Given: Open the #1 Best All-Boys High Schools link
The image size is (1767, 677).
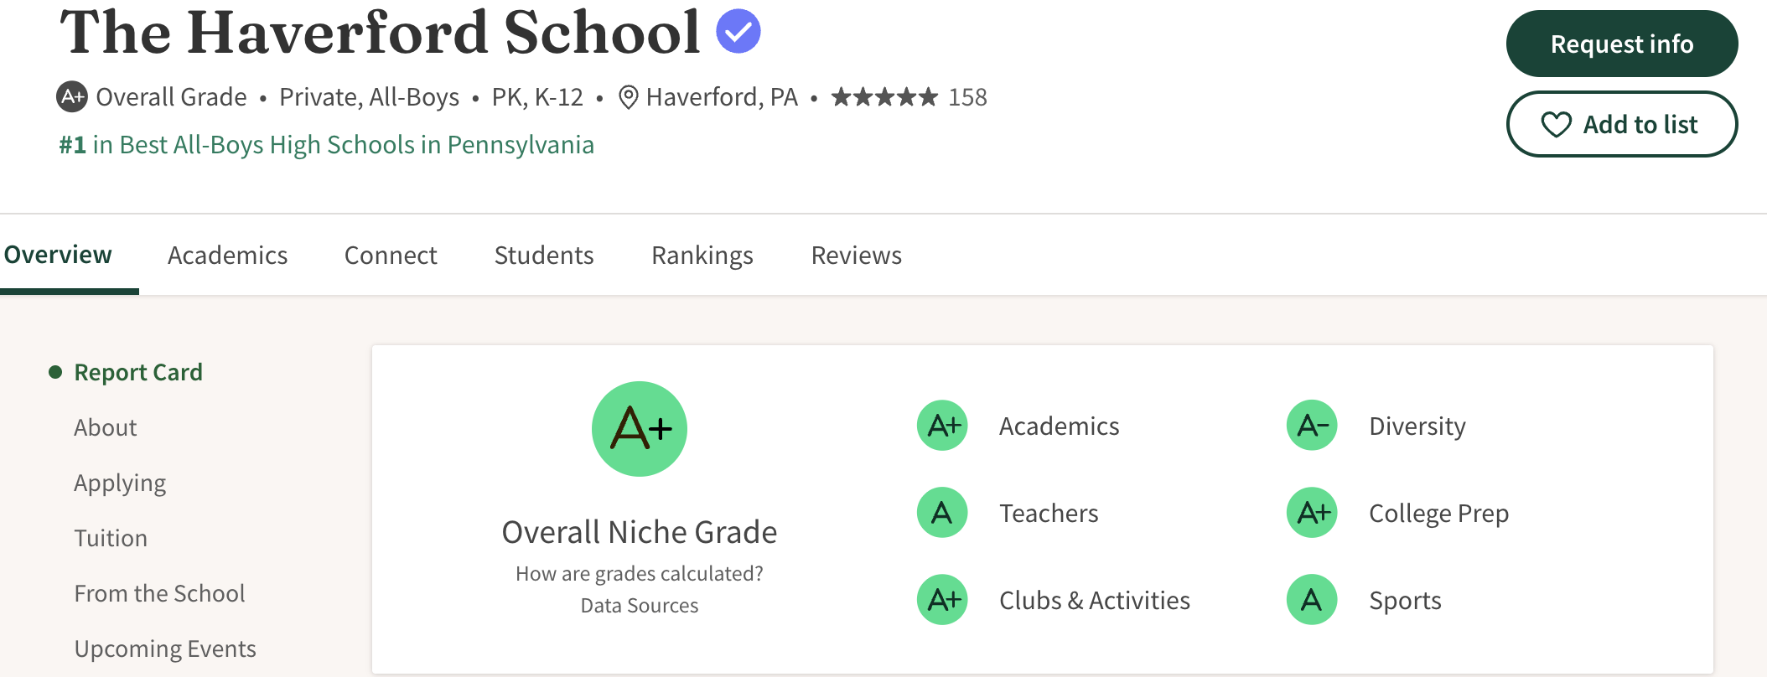Looking at the screenshot, I should point(326,145).
